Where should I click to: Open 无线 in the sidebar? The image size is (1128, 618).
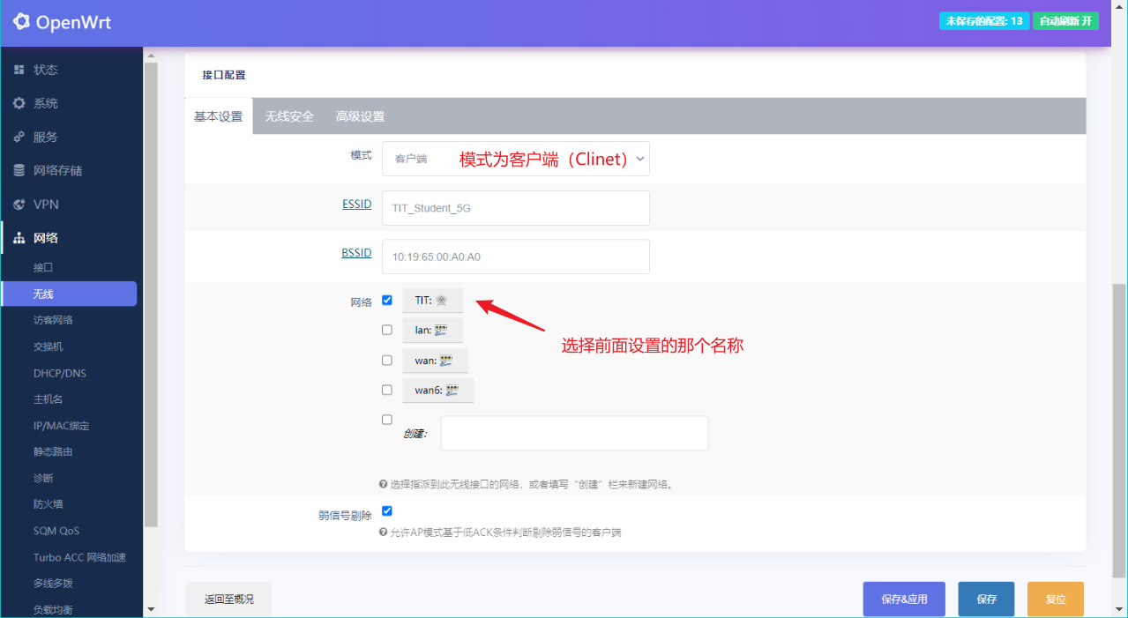70,294
